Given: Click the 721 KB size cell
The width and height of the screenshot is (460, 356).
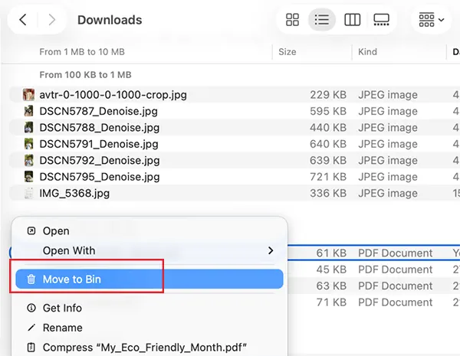Looking at the screenshot, I should tap(328, 177).
